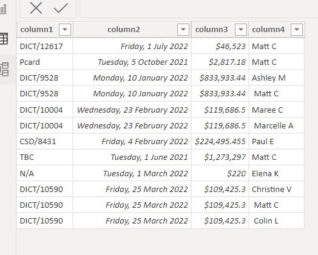Select cell Christine V
Screen dimensions: 318x255
(x=277, y=189)
